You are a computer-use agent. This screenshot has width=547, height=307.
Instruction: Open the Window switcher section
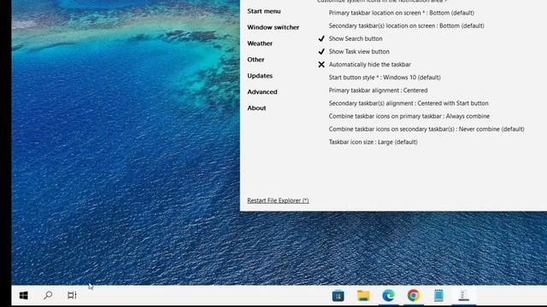pyautogui.click(x=273, y=27)
